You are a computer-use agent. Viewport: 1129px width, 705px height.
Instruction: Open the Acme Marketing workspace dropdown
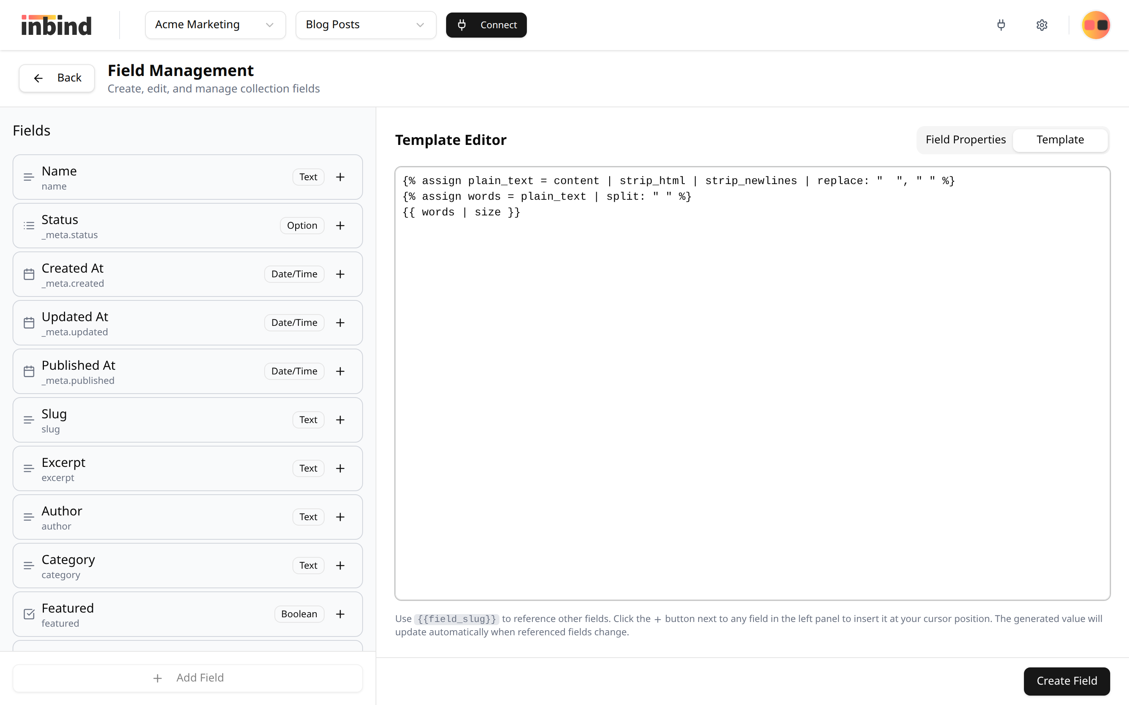pos(215,25)
